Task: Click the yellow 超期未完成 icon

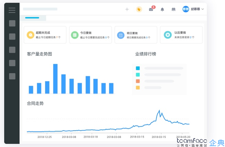Action: (x=31, y=35)
